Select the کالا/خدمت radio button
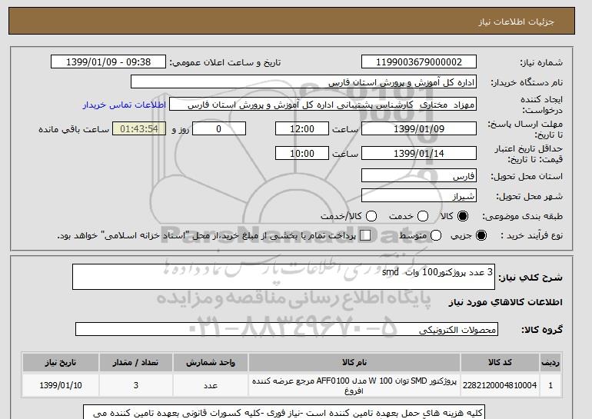Image resolution: width=592 pixels, height=419 pixels. (371, 216)
